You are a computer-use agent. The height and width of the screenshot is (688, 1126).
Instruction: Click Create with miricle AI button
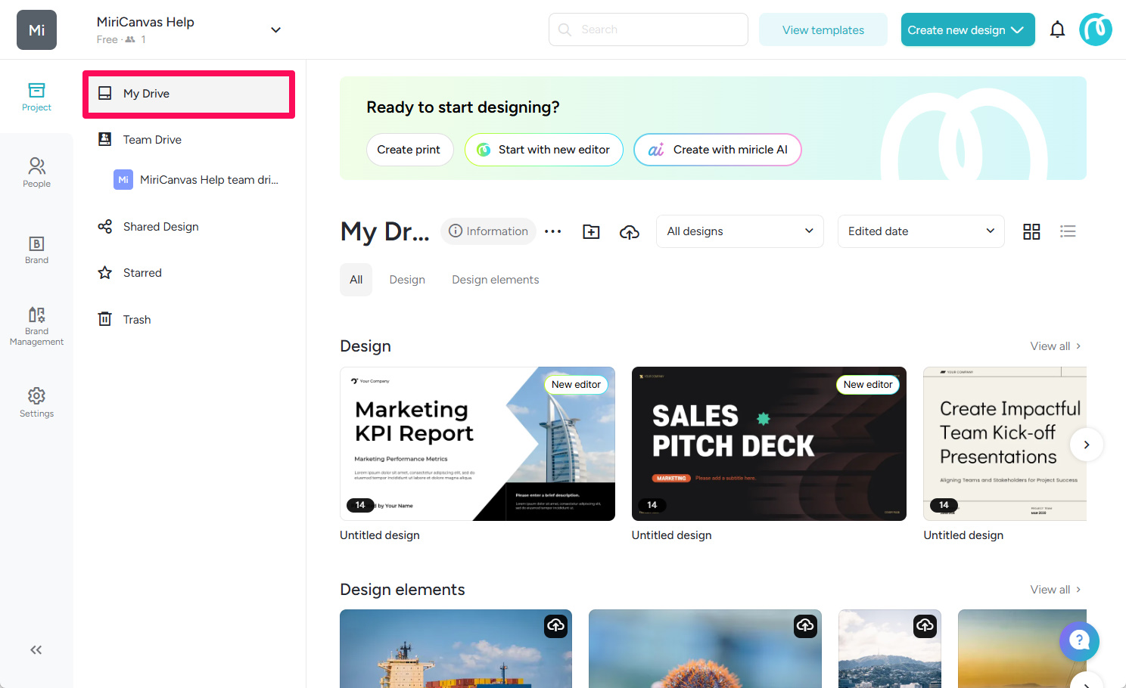pyautogui.click(x=717, y=150)
